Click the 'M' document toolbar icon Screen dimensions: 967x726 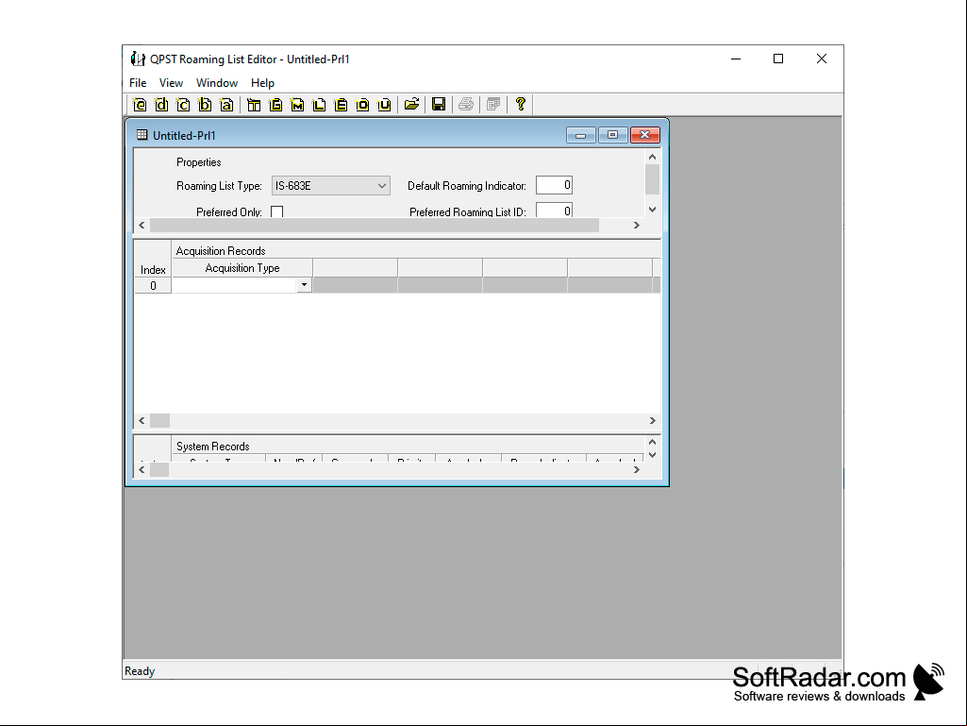coord(297,105)
